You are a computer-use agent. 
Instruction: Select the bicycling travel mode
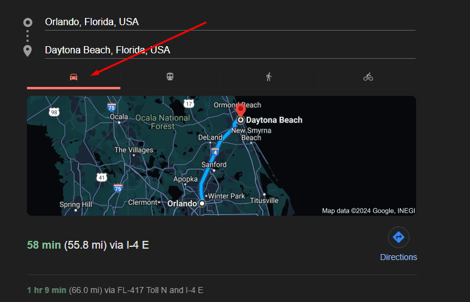[x=368, y=77]
